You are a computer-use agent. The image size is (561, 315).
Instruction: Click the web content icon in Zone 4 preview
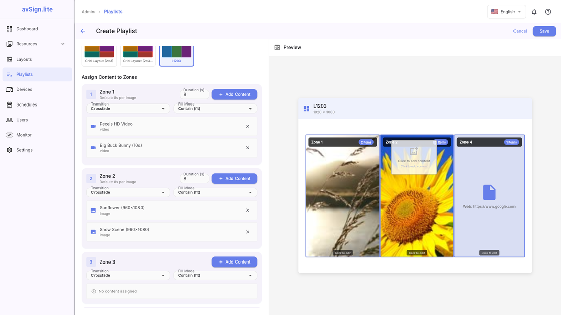coord(489,192)
